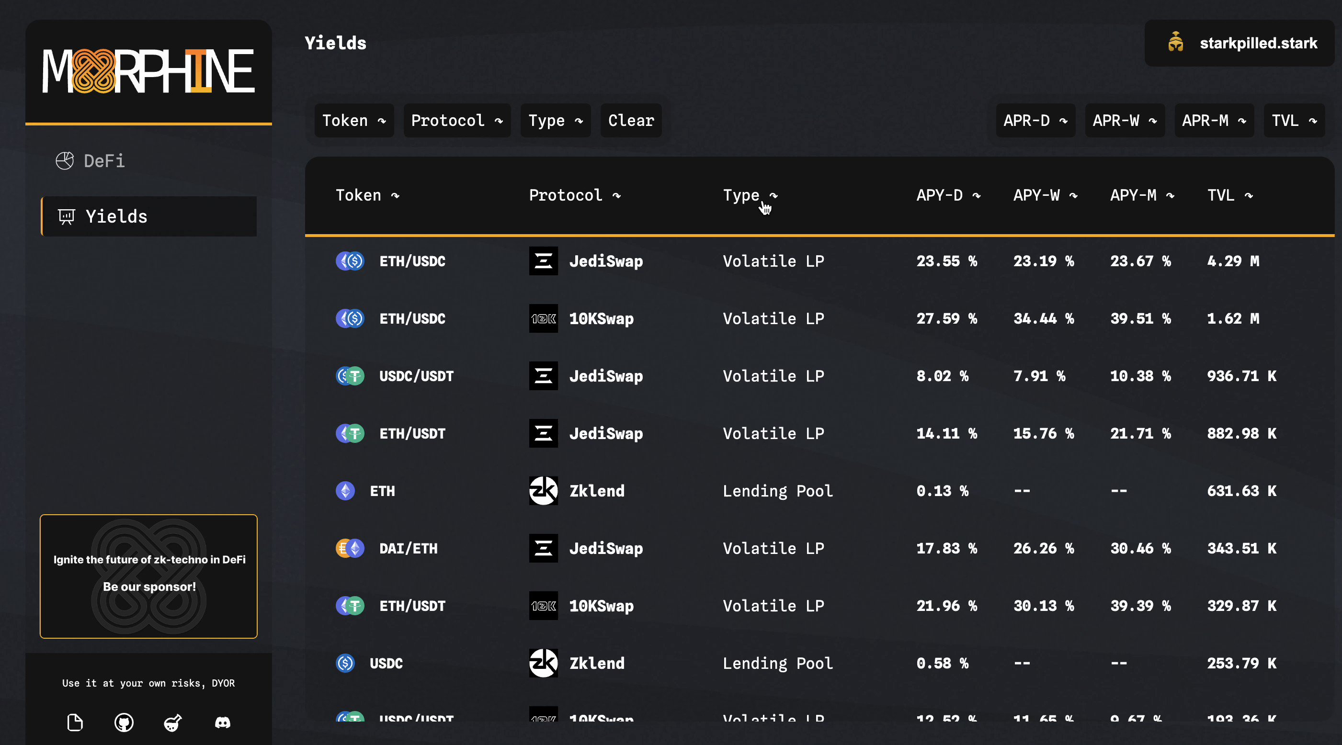
Task: Click the DAI/ETH token pair icon
Action: point(350,548)
